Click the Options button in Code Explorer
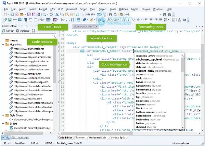Screen dimensions: 205x146 point(23,31)
